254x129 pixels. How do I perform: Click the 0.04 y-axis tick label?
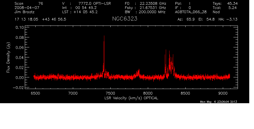(20, 57)
